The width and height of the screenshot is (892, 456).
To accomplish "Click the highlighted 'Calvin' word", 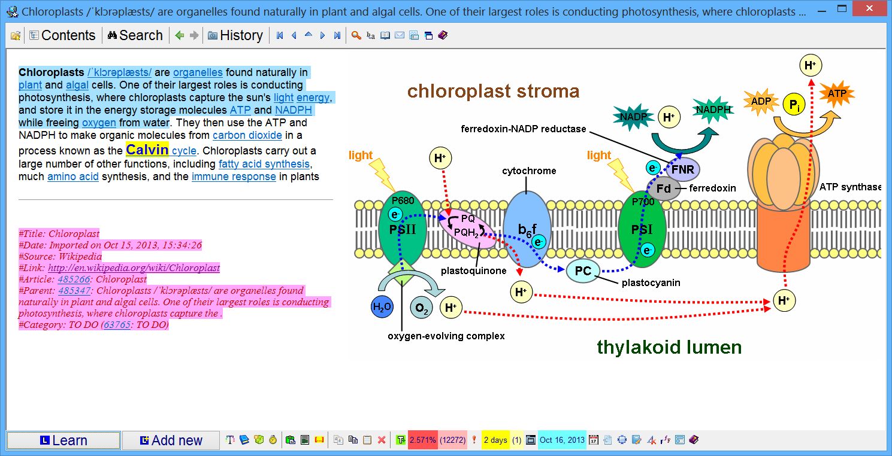I will [147, 150].
